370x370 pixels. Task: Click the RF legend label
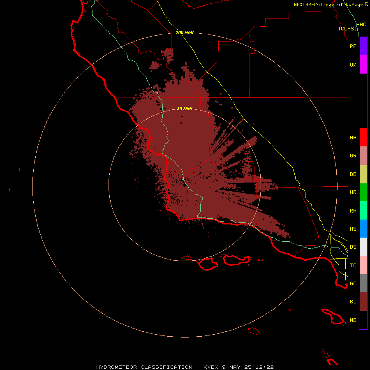pos(353,46)
